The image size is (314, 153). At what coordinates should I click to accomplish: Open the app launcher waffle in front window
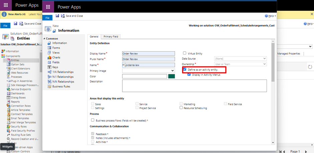coord(48,7)
